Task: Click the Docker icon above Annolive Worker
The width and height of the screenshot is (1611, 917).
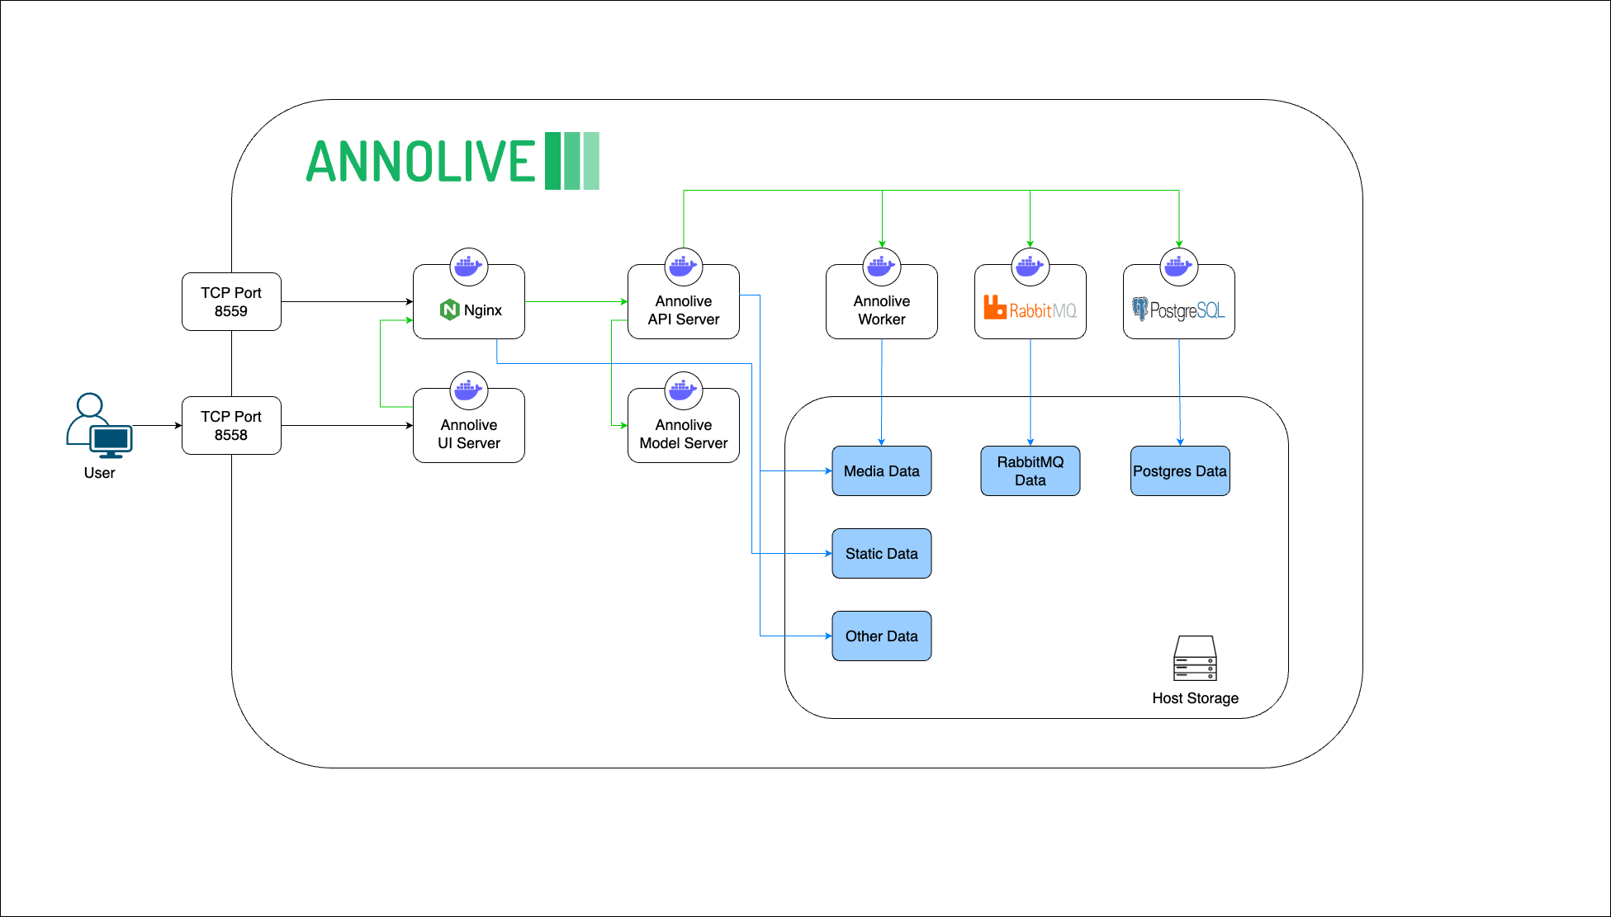Action: point(882,267)
